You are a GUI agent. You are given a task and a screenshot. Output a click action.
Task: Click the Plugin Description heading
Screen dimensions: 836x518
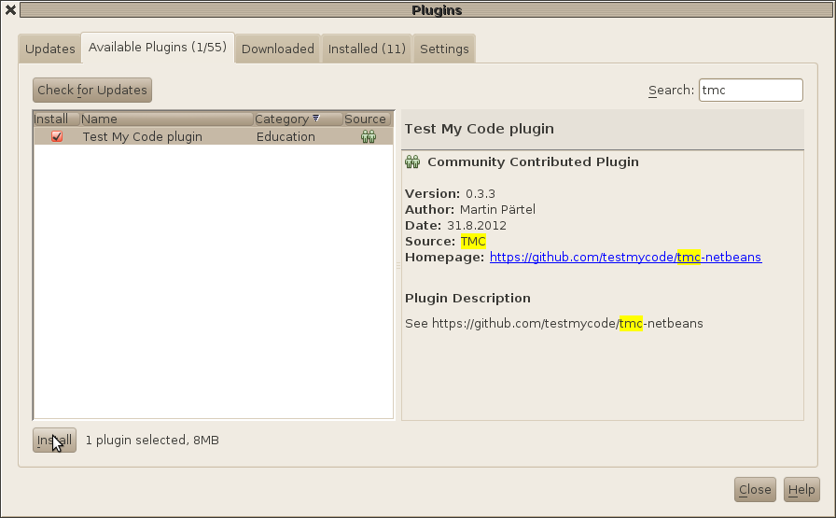pos(467,299)
